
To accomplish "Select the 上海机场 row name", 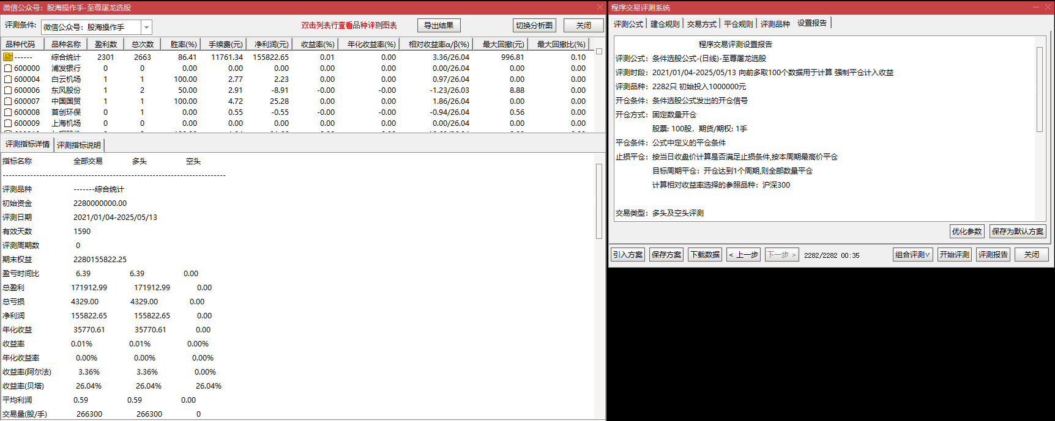I will 66,123.
